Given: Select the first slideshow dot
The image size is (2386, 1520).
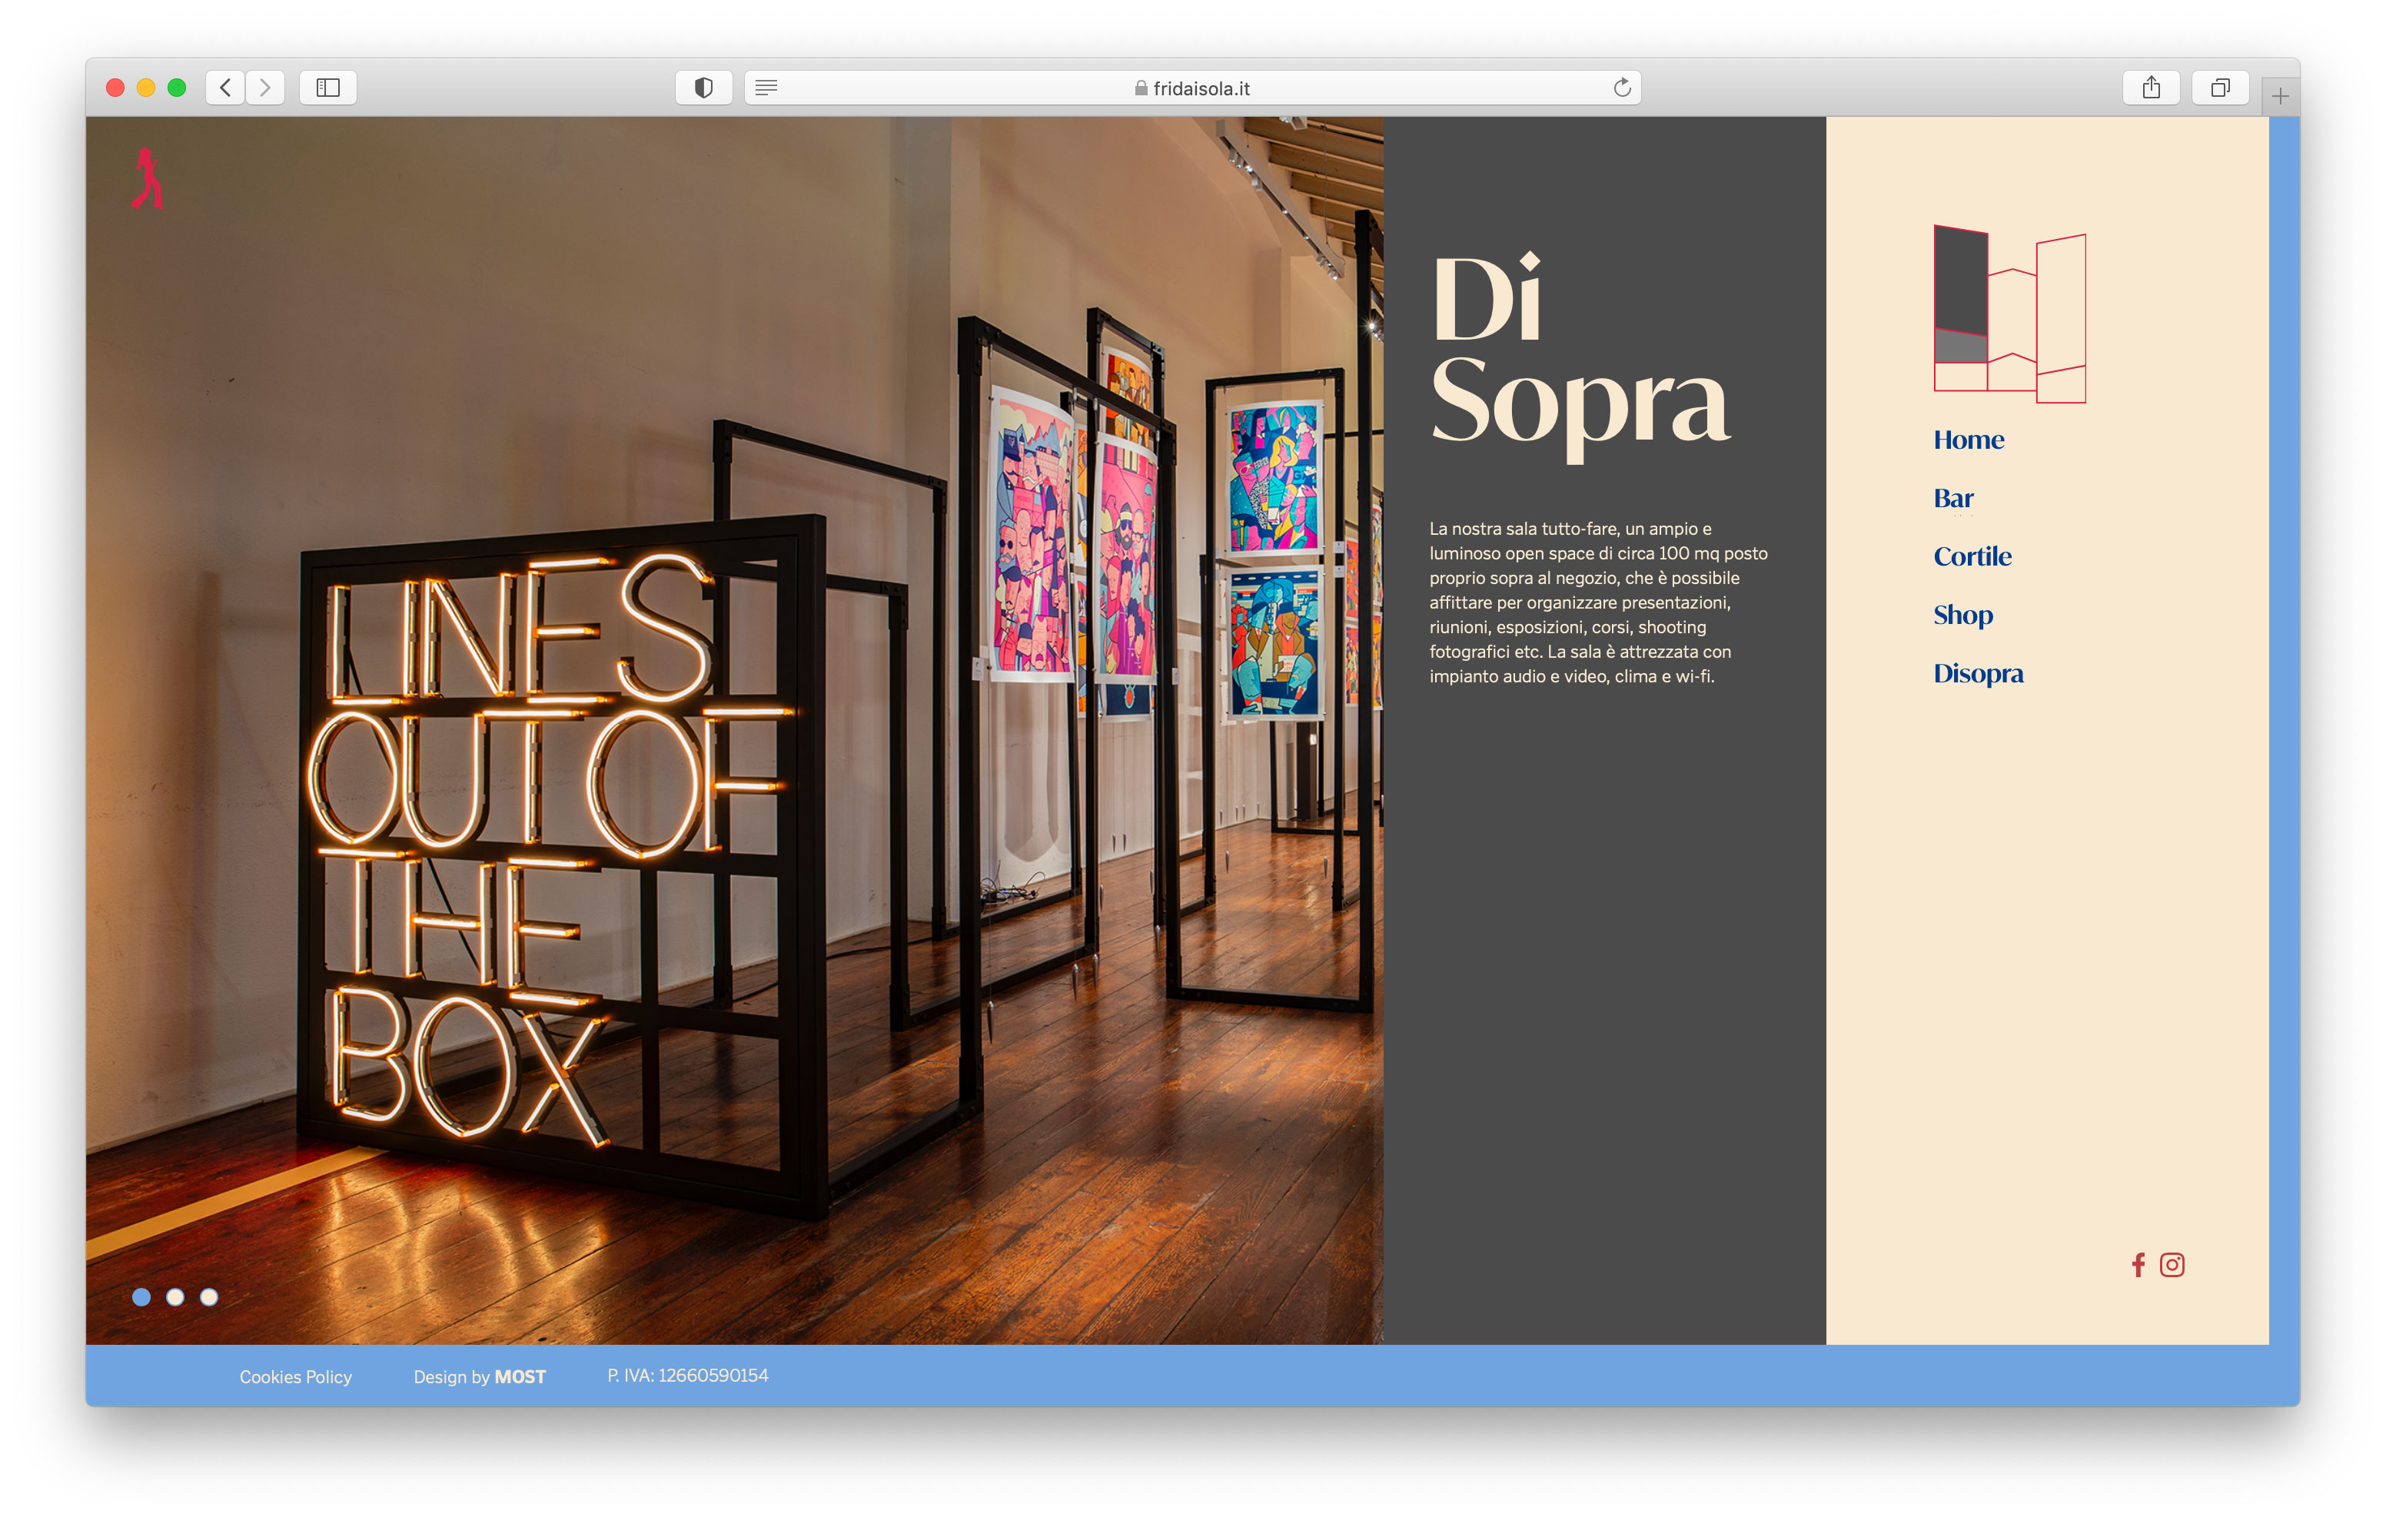Looking at the screenshot, I should tap(141, 1297).
